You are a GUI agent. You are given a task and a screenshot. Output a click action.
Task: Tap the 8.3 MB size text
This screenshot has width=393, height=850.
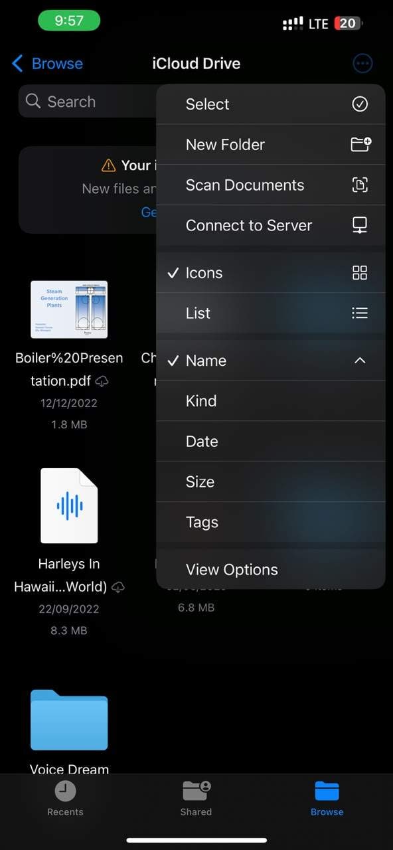[69, 630]
